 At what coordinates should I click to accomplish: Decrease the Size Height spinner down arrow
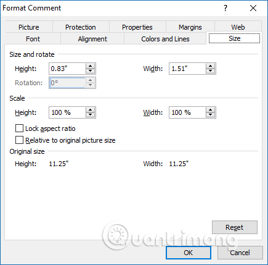click(90, 71)
